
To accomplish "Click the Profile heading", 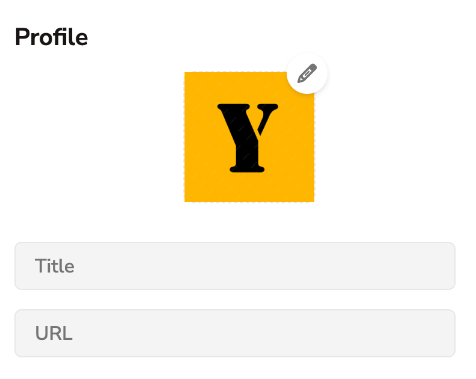I will click(x=52, y=37).
